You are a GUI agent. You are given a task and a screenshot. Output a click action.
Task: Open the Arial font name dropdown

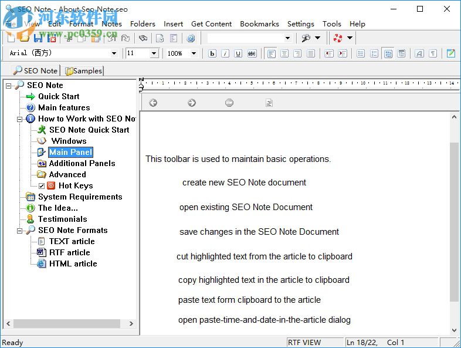click(114, 53)
